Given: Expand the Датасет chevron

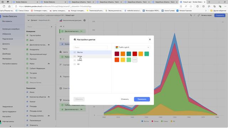Looking at the screenshot, I should click(x=28, y=20).
